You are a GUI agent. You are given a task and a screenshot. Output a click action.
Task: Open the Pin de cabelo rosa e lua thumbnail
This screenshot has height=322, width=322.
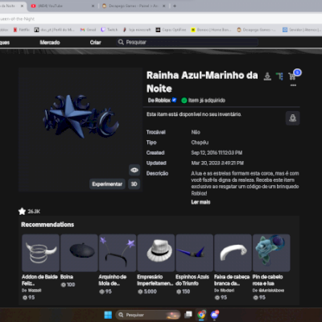click(271, 253)
